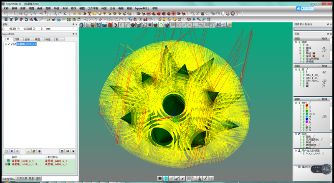Click the print icon in view toolbar
334x183 pixels.
tap(104, 25)
